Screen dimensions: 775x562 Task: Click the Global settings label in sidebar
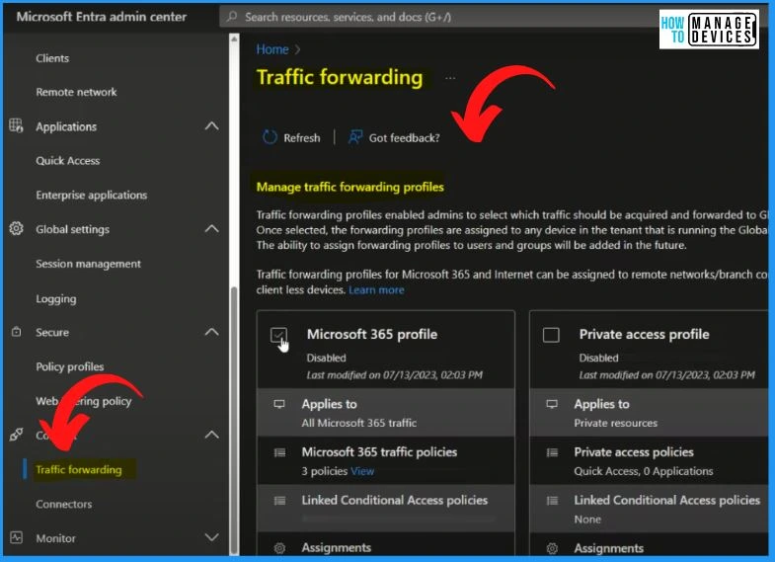(73, 229)
